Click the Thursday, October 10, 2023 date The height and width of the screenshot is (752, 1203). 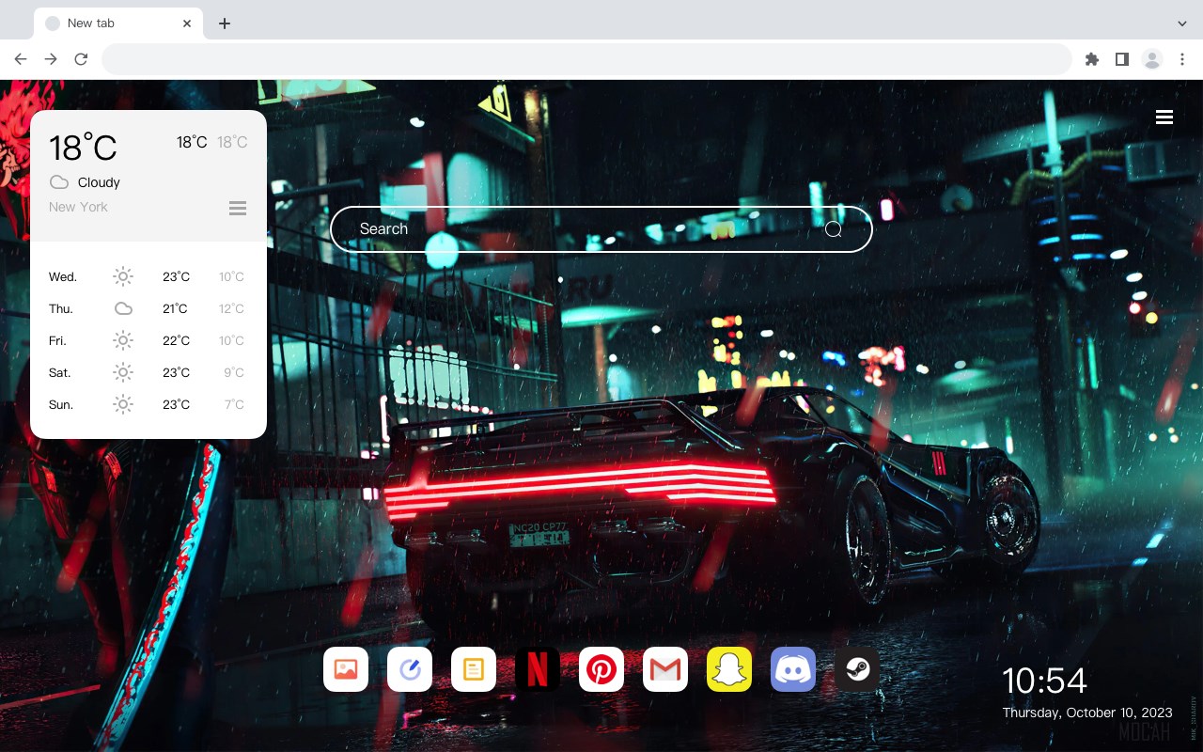click(1087, 713)
